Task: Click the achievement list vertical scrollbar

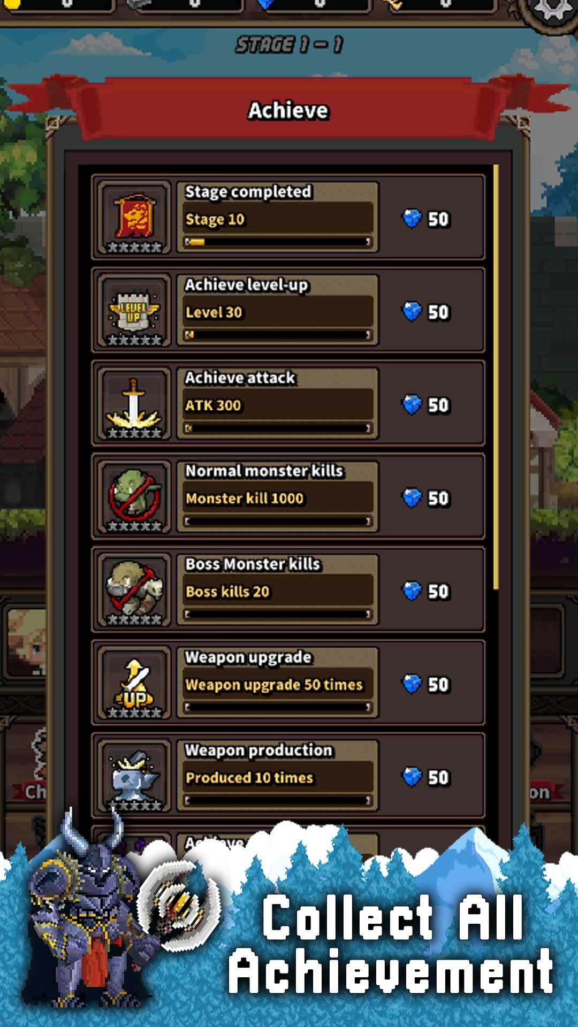Action: (496, 377)
